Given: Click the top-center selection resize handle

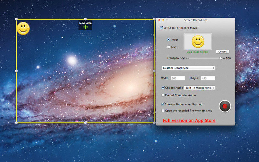Looking at the screenshot, I should 85,19.
